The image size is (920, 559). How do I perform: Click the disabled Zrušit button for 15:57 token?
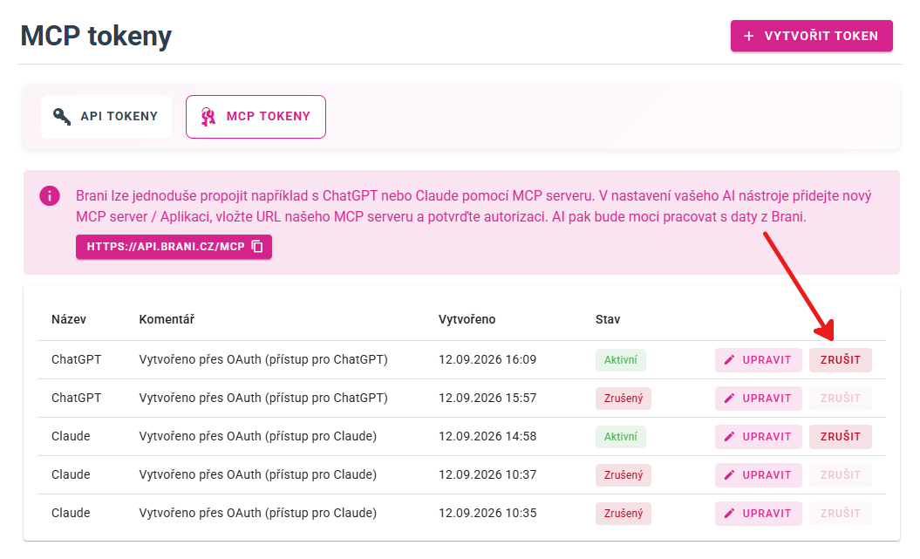point(840,399)
